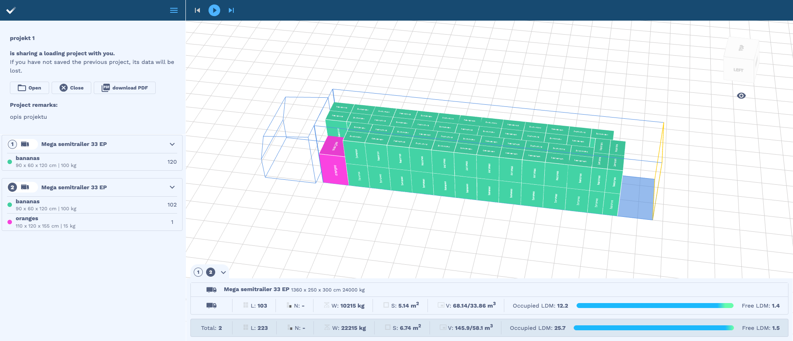The width and height of the screenshot is (793, 341).
Task: Select truck icon of semitrailer 2
Action: click(x=25, y=187)
